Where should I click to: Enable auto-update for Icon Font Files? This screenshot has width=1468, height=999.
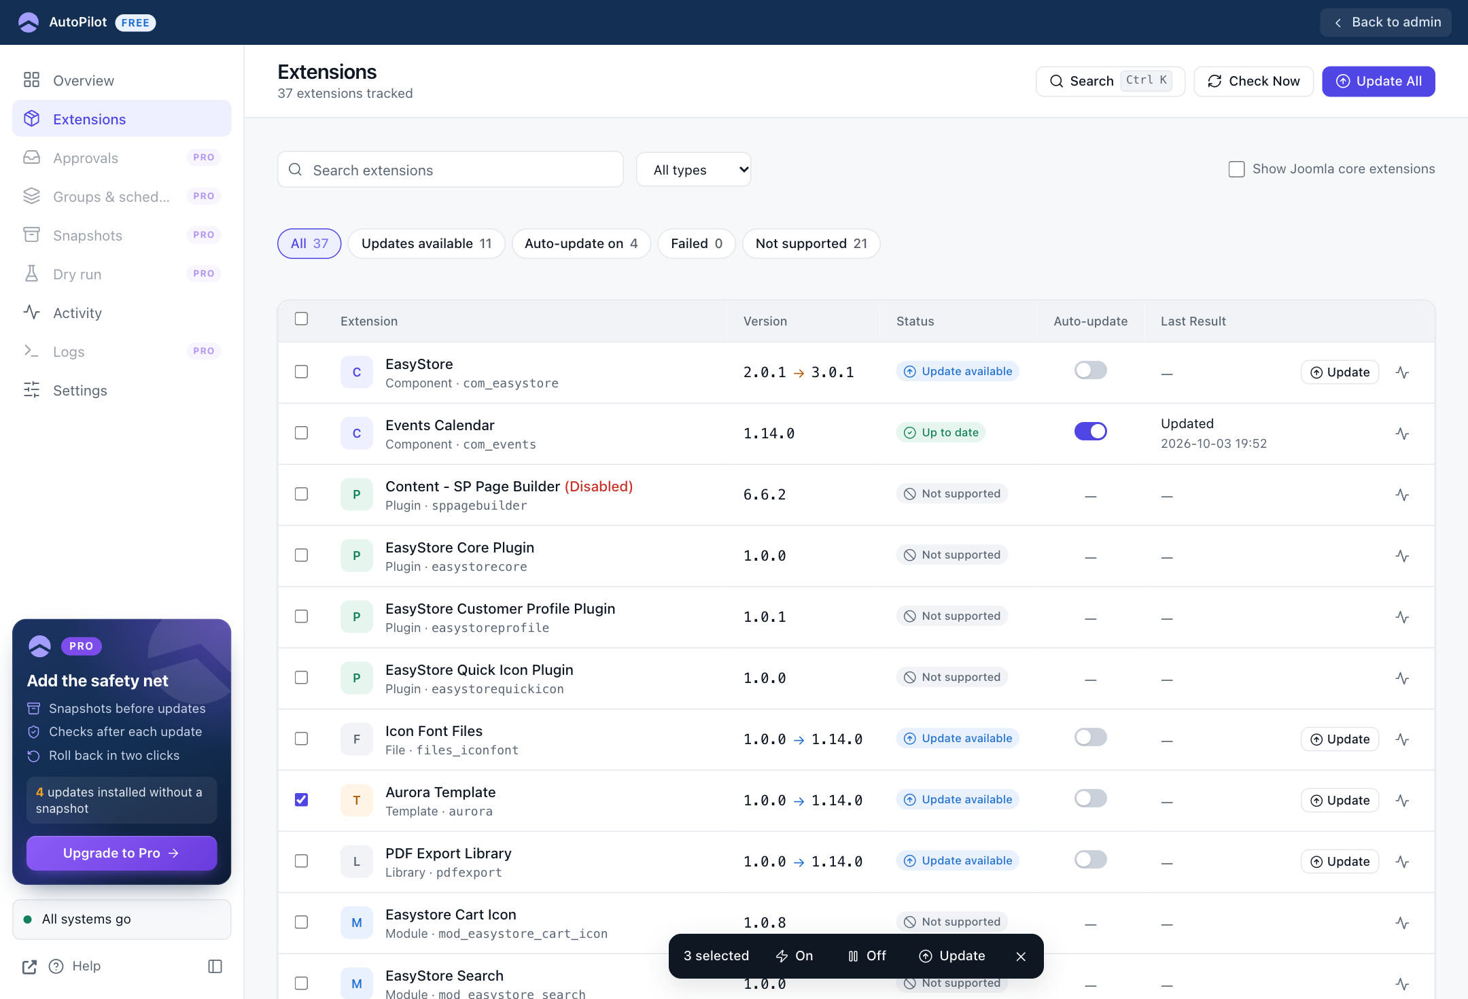tap(1090, 737)
